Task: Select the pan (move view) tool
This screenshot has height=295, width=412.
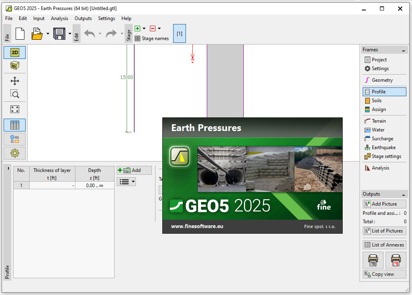Action: click(x=15, y=81)
